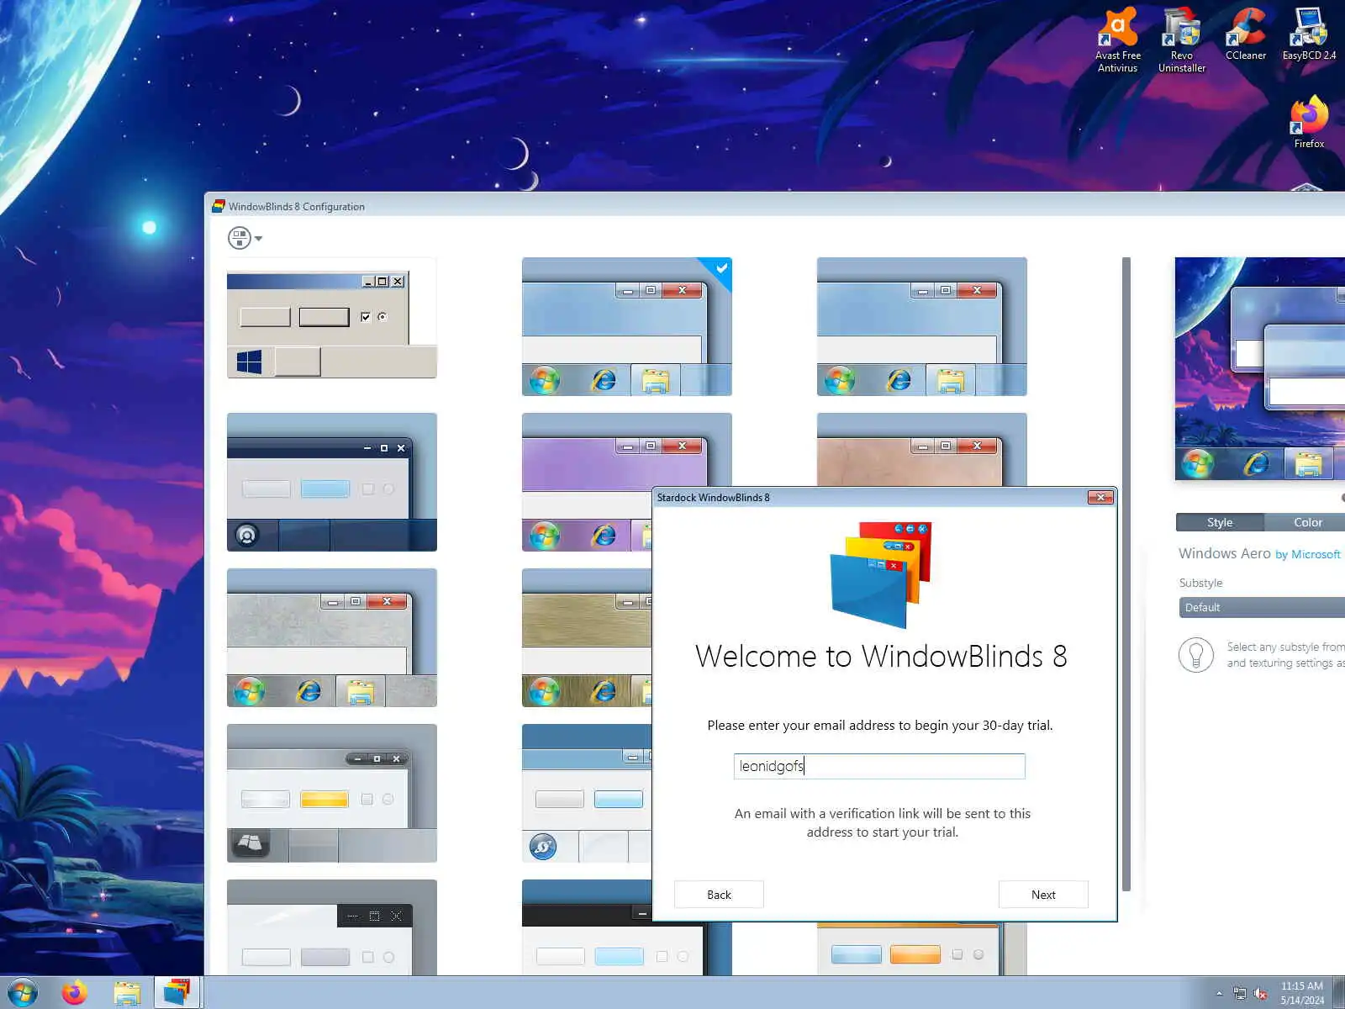This screenshot has height=1009, width=1345.
Task: Select the WindowBlinds taskbar button
Action: (x=177, y=993)
